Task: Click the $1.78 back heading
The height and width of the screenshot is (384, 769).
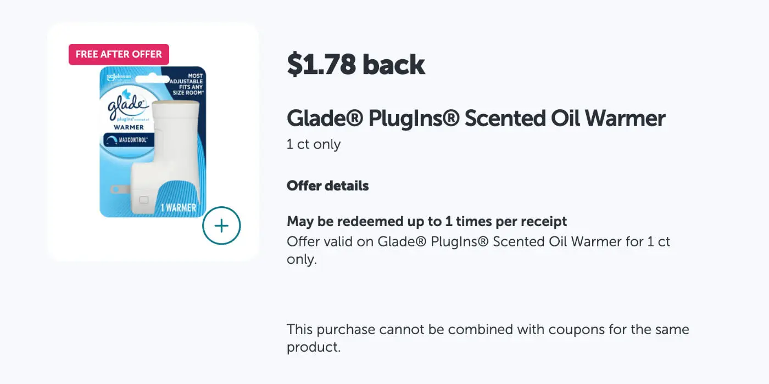Action: click(x=356, y=65)
